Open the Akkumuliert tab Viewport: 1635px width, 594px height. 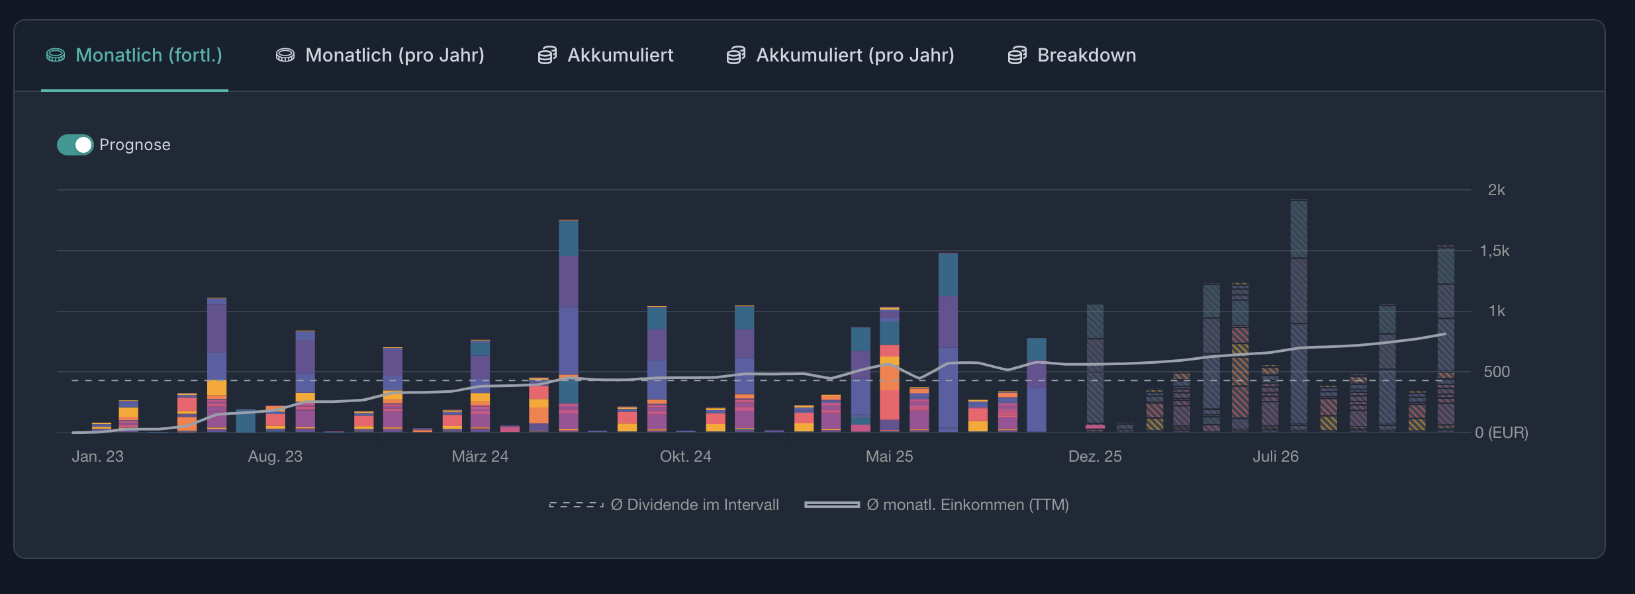620,56
